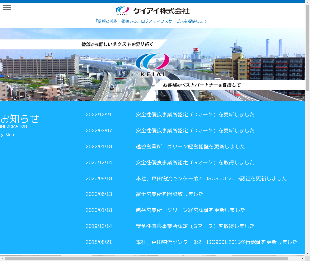Click the ケイアイ株式会社 company name
The height and width of the screenshot is (261, 310).
[161, 11]
